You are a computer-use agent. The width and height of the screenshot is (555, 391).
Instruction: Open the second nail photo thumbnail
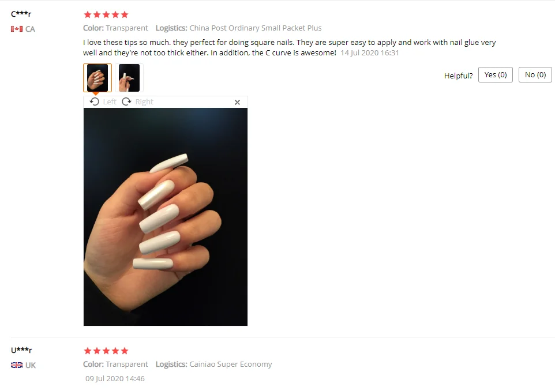(129, 78)
